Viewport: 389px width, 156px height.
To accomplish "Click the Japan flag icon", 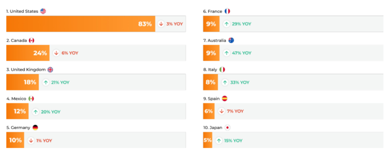I will 227,128.
